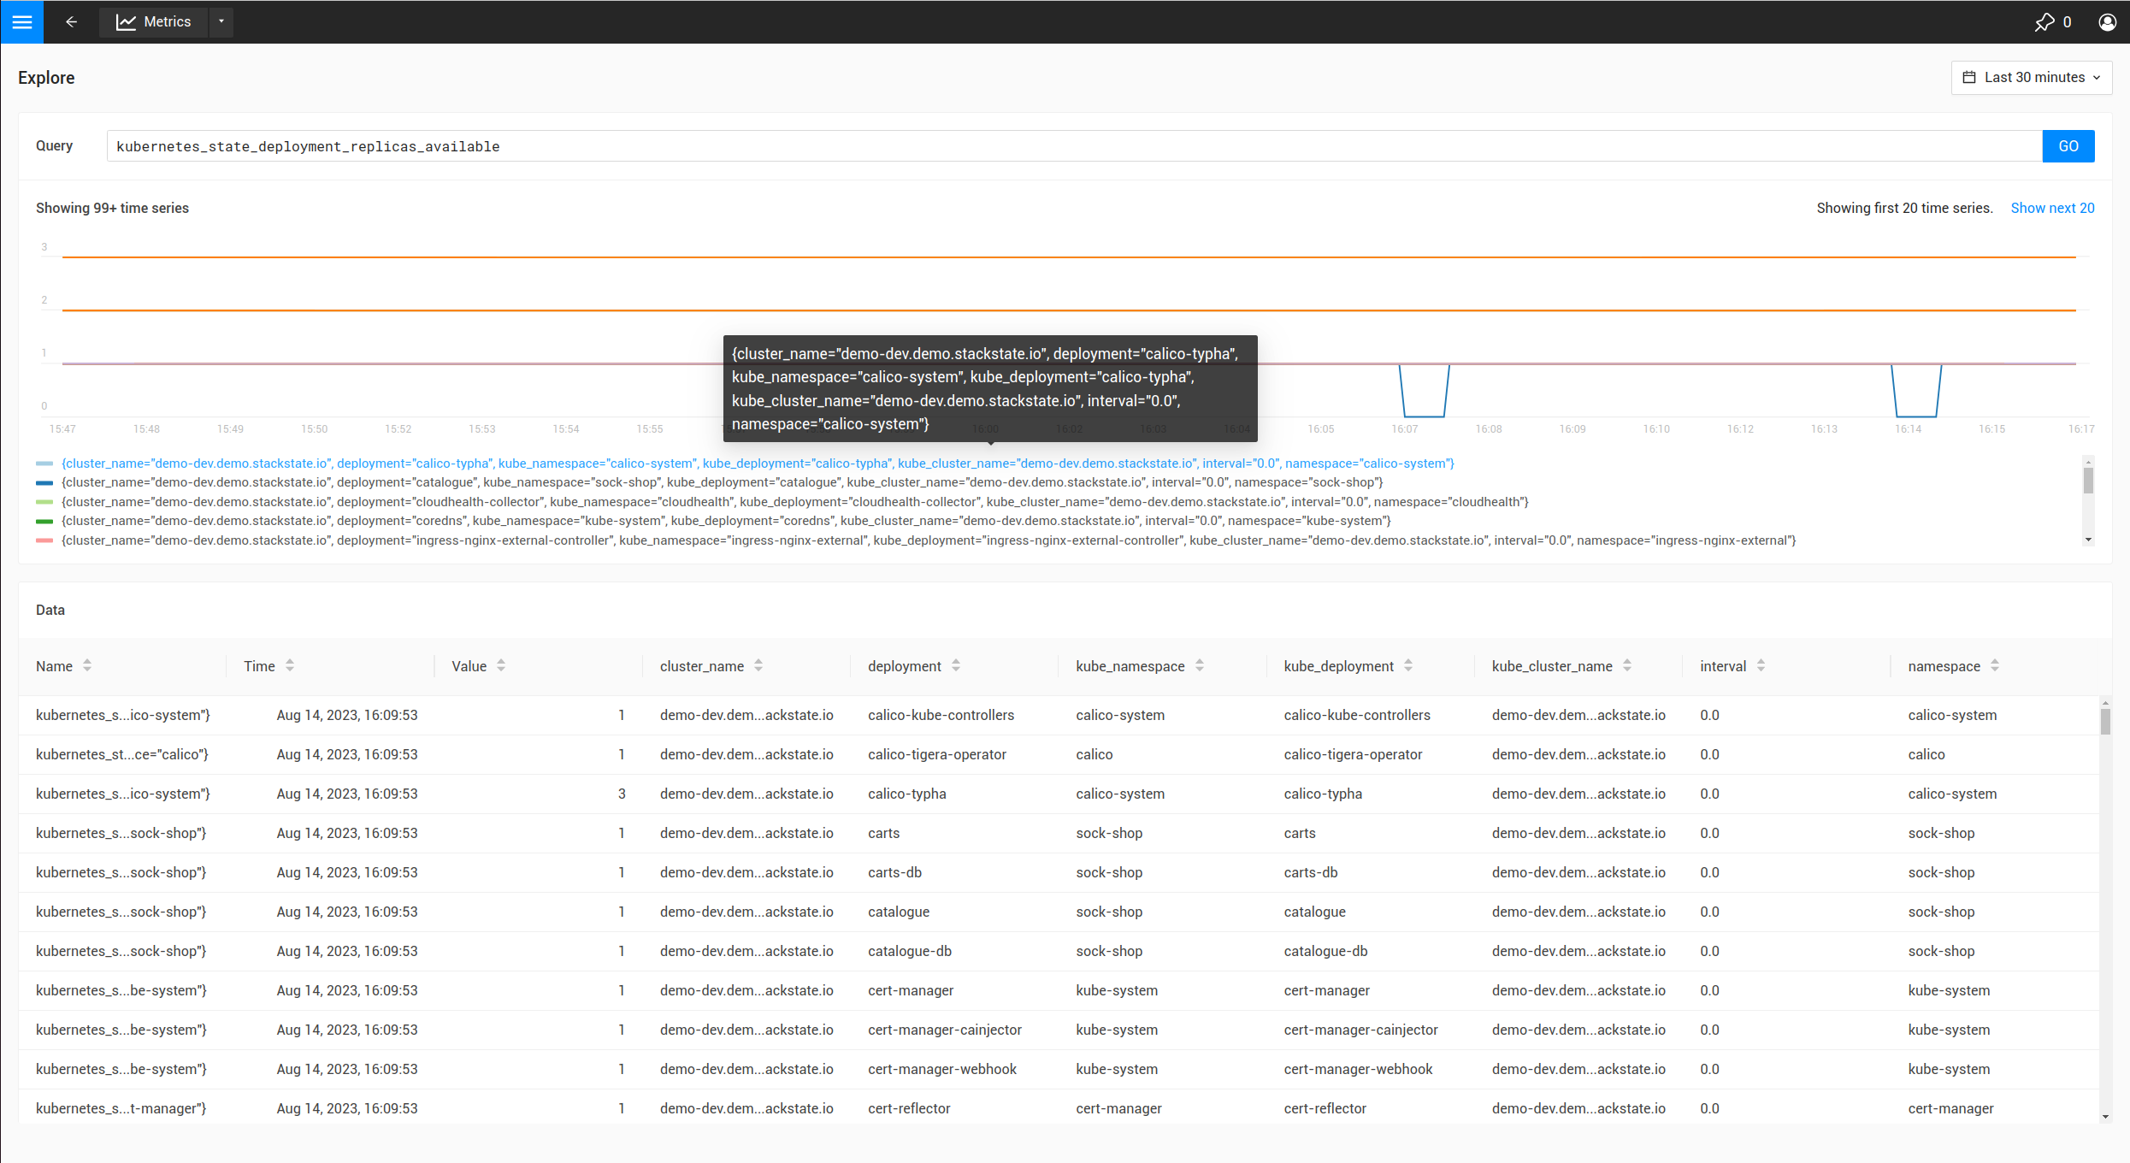Toggle sorting on the Name column

click(x=87, y=665)
